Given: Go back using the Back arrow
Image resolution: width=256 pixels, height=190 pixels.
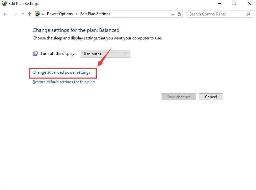Looking at the screenshot, I should click(x=5, y=14).
